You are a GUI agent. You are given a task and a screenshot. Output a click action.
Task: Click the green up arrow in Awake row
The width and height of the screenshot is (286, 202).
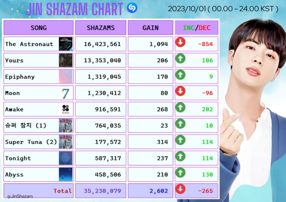(x=180, y=107)
